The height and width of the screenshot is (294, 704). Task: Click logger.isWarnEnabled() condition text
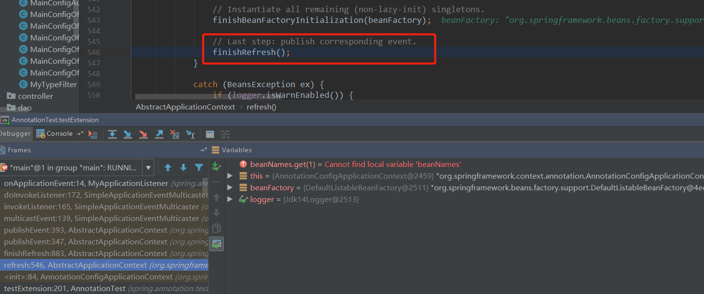(287, 95)
